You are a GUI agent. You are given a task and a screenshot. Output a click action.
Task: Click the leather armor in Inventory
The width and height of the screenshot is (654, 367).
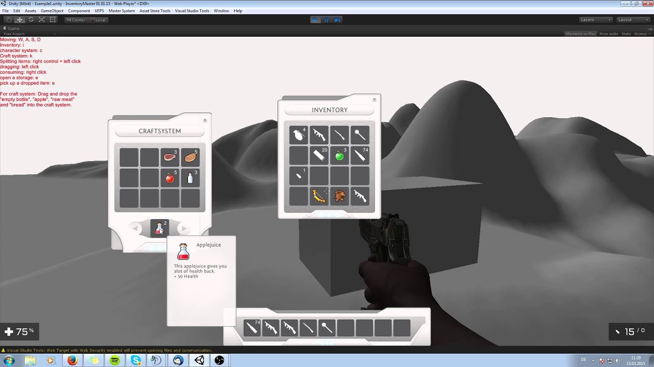tap(339, 196)
